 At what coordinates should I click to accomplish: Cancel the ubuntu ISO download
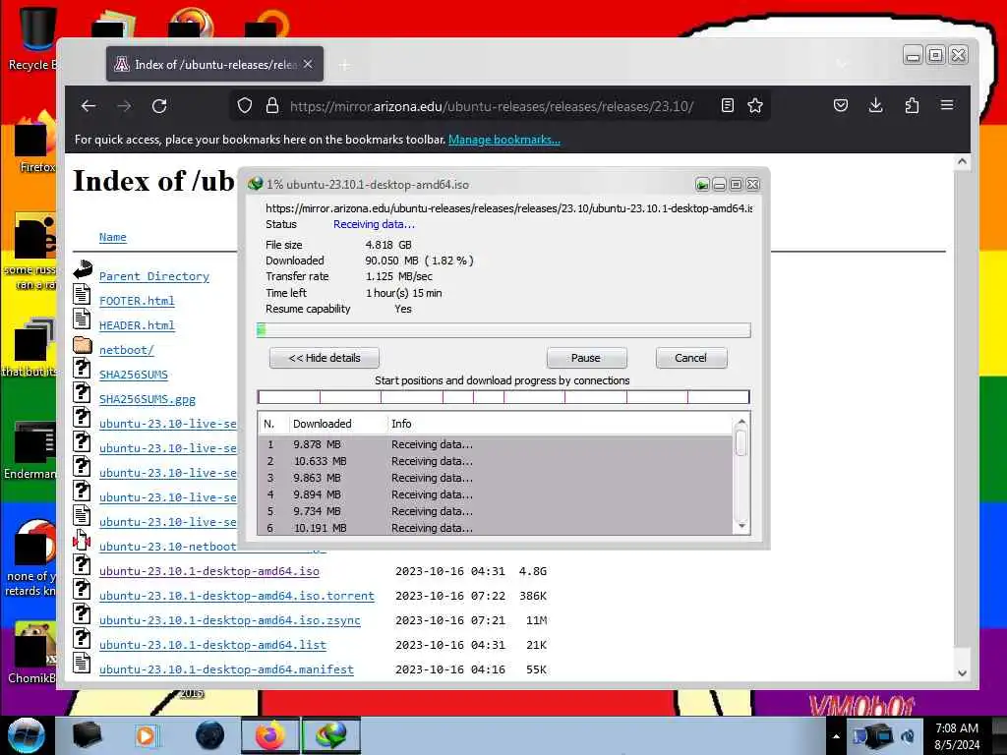click(691, 358)
